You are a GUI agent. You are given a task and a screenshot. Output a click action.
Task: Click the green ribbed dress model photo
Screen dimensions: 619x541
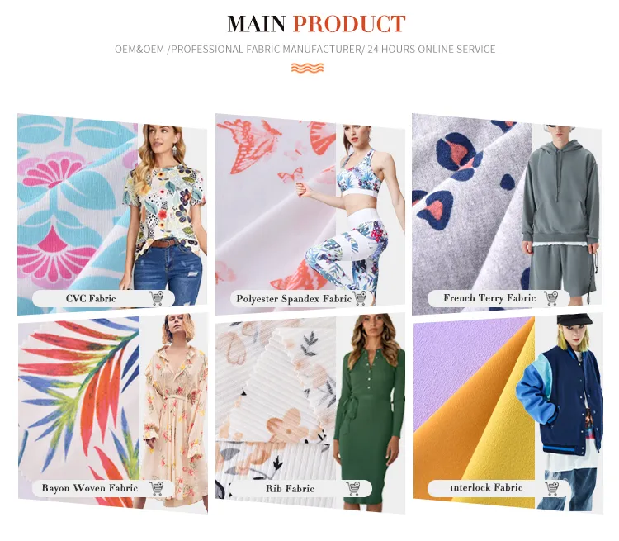369,413
